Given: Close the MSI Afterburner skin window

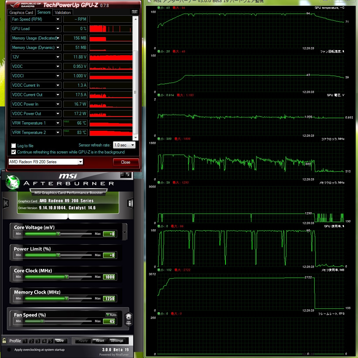Looking at the screenshot, I should pyautogui.click(x=128, y=175).
